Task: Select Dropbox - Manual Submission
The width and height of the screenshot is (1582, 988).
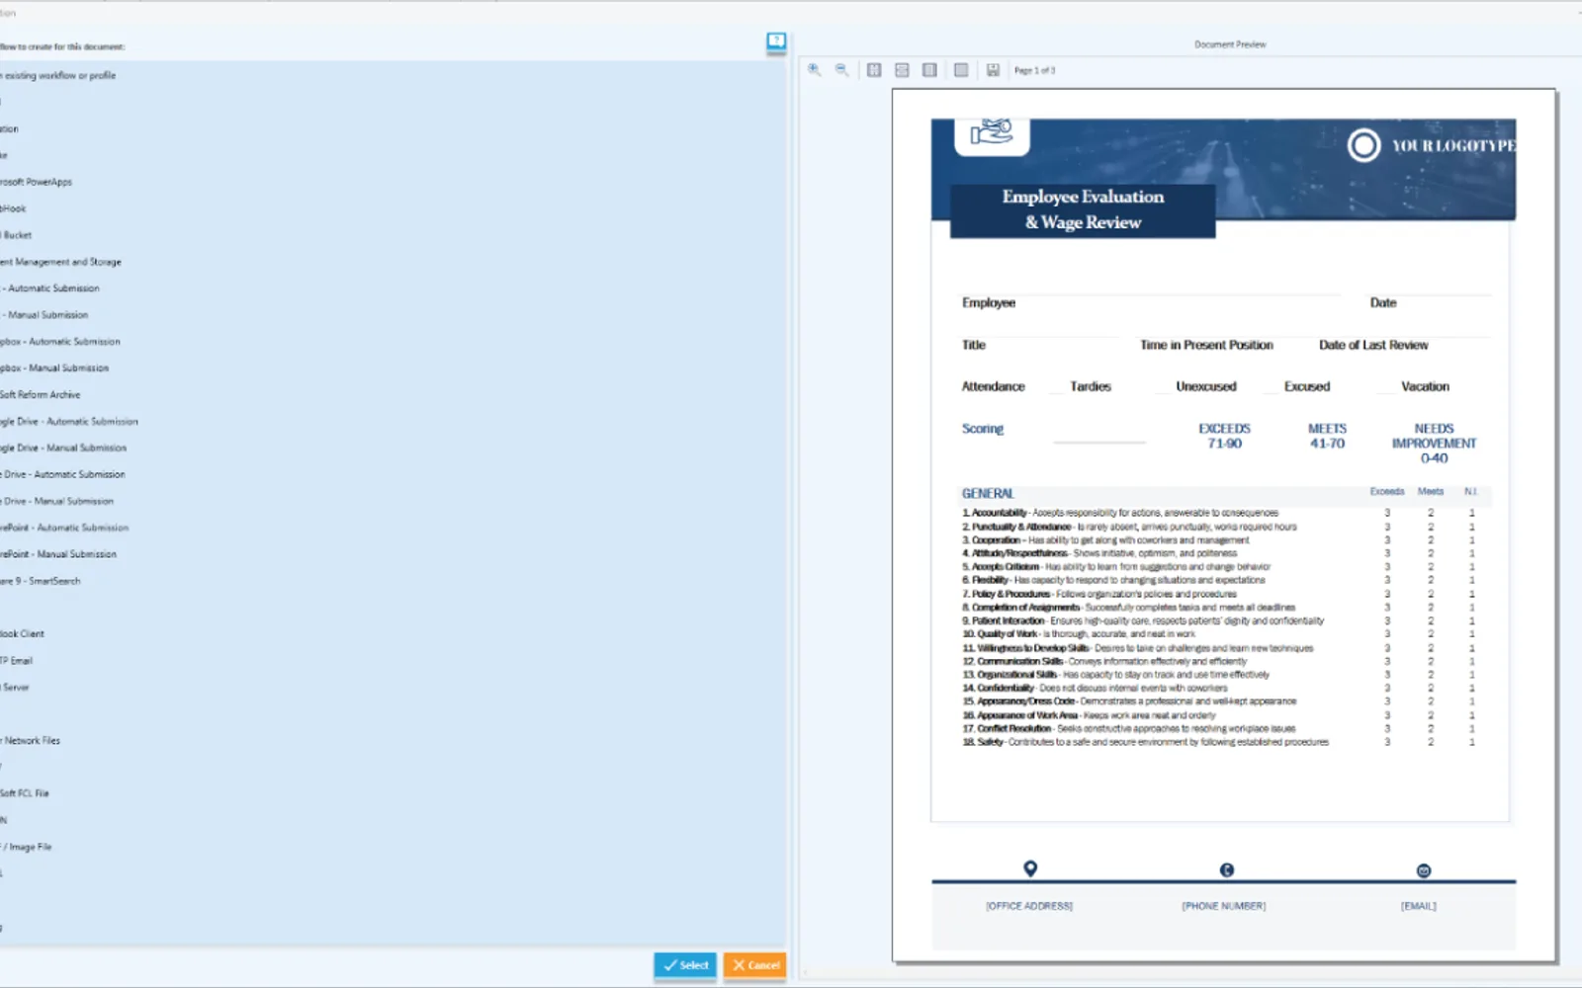Action: (x=55, y=369)
